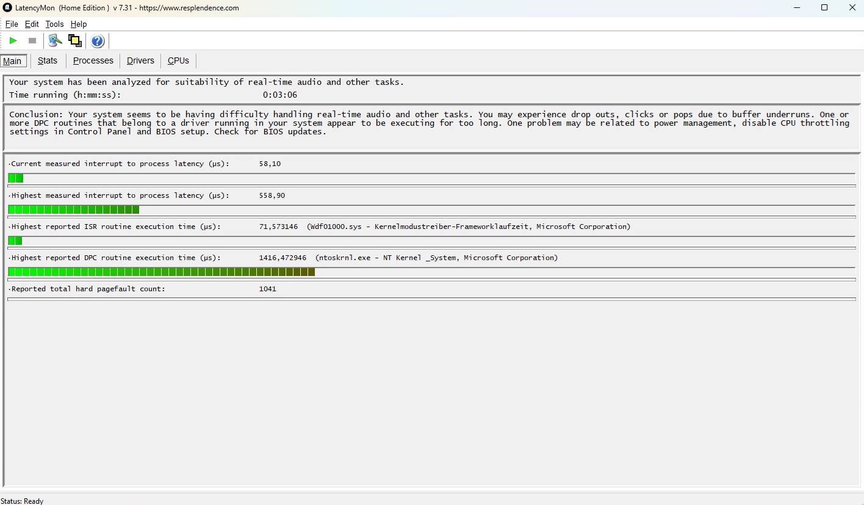Click the DPC value 1416,472946
The height and width of the screenshot is (505, 864).
283,258
